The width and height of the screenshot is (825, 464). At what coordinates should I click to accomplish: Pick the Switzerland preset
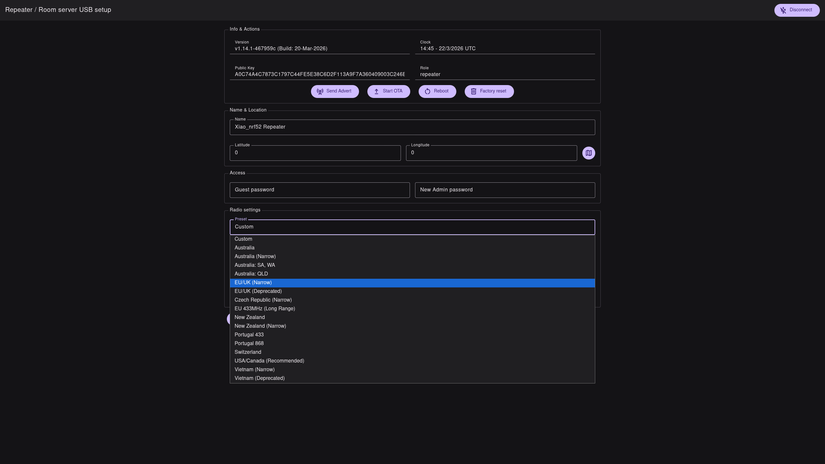click(x=247, y=352)
